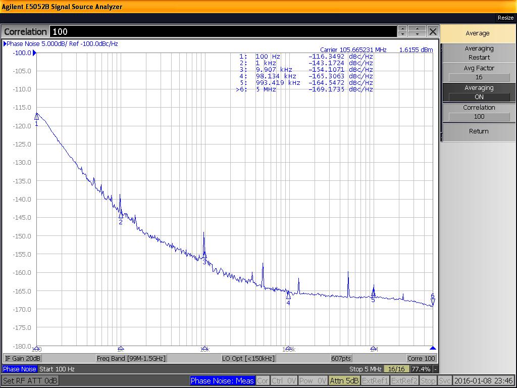Click the blue stop marker at x-axis end

[433, 348]
